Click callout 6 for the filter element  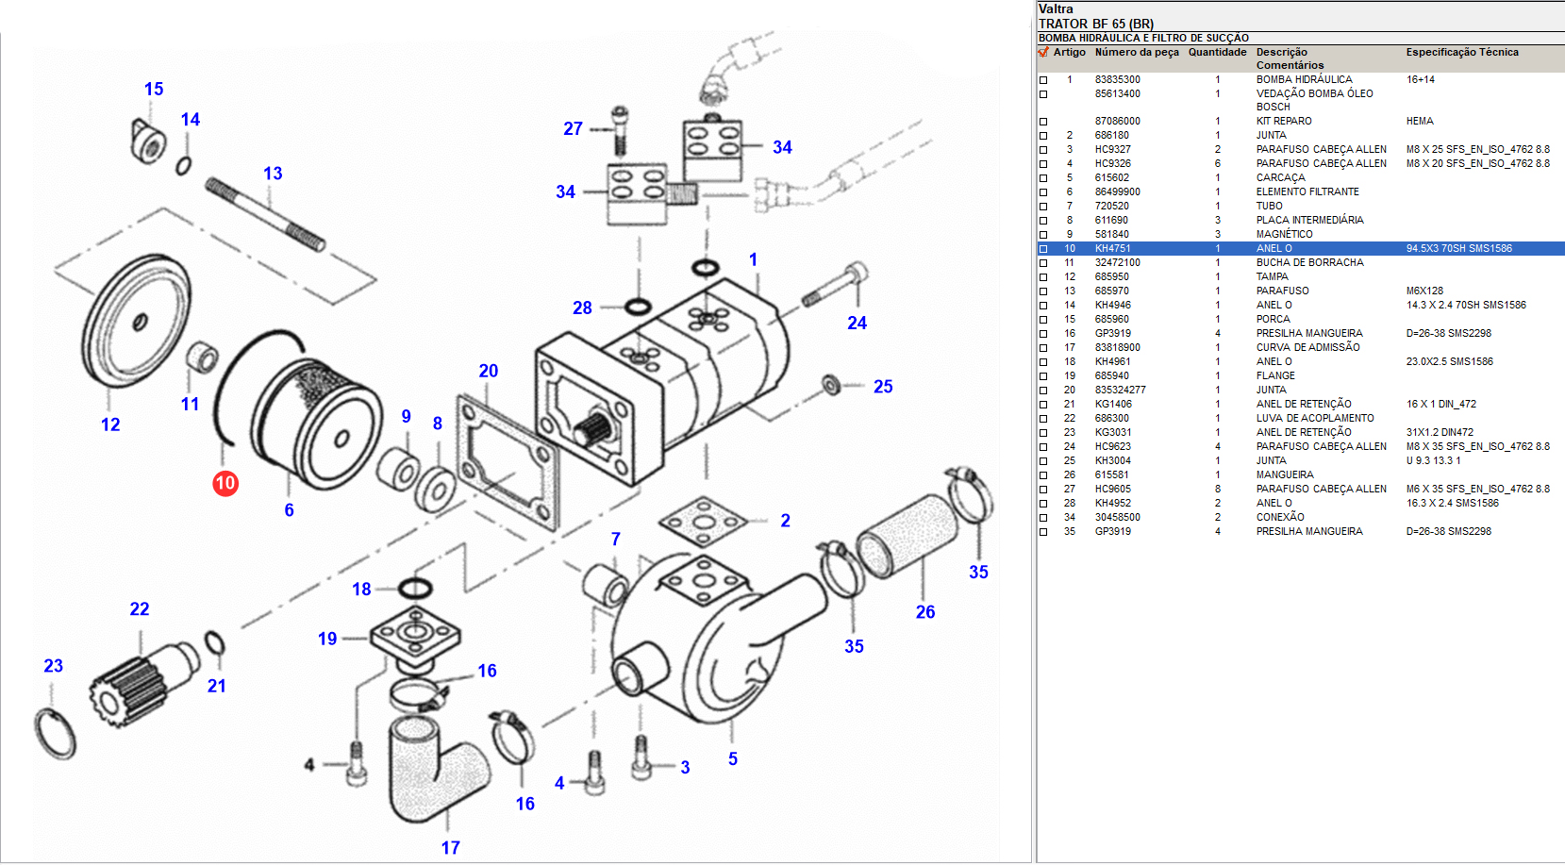(289, 510)
